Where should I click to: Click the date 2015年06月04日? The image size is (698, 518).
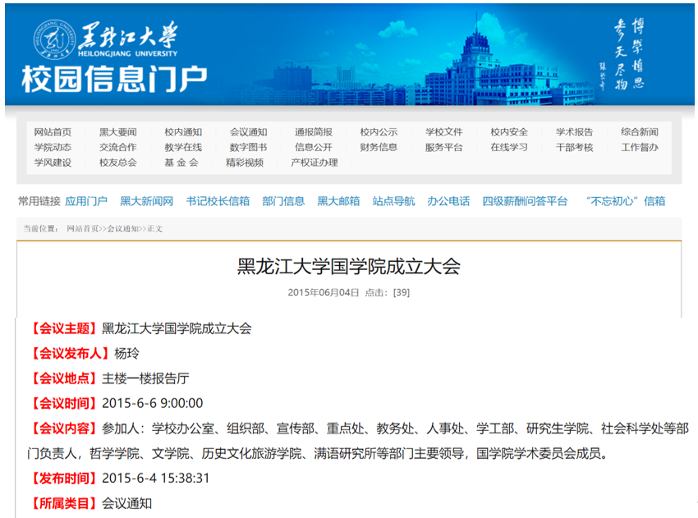[324, 292]
